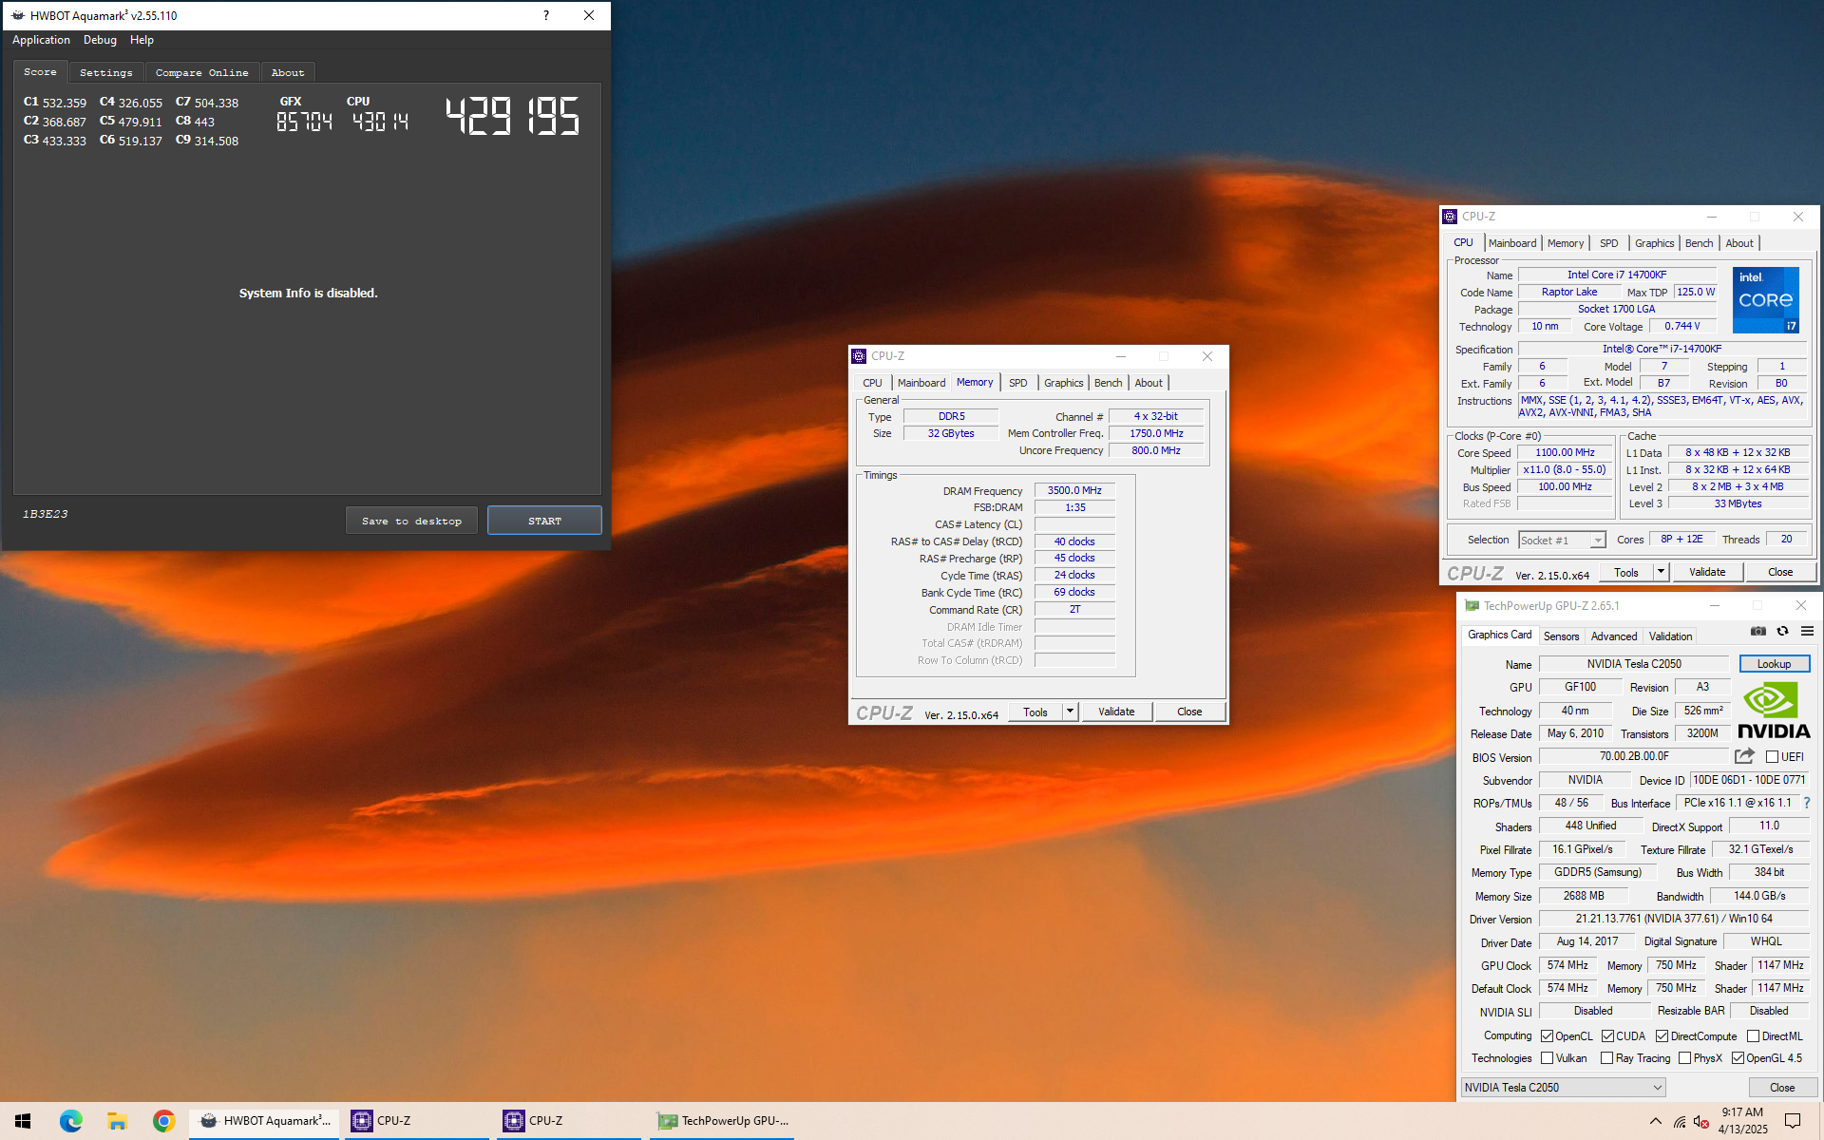1824x1140 pixels.
Task: Toggle the UEFI checkbox
Action: pos(1772,757)
